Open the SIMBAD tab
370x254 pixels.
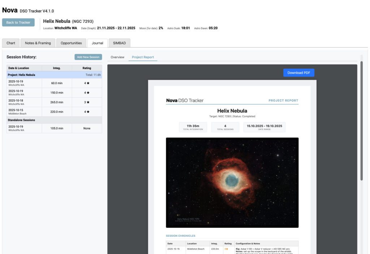coord(119,43)
